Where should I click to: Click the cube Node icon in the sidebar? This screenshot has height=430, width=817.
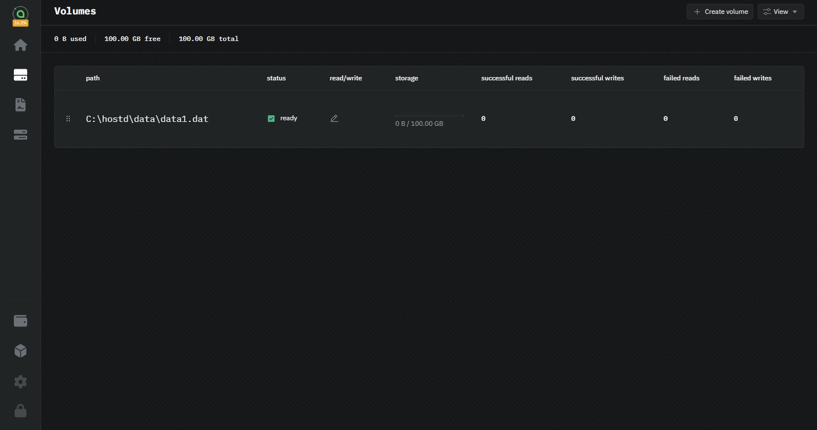21,351
